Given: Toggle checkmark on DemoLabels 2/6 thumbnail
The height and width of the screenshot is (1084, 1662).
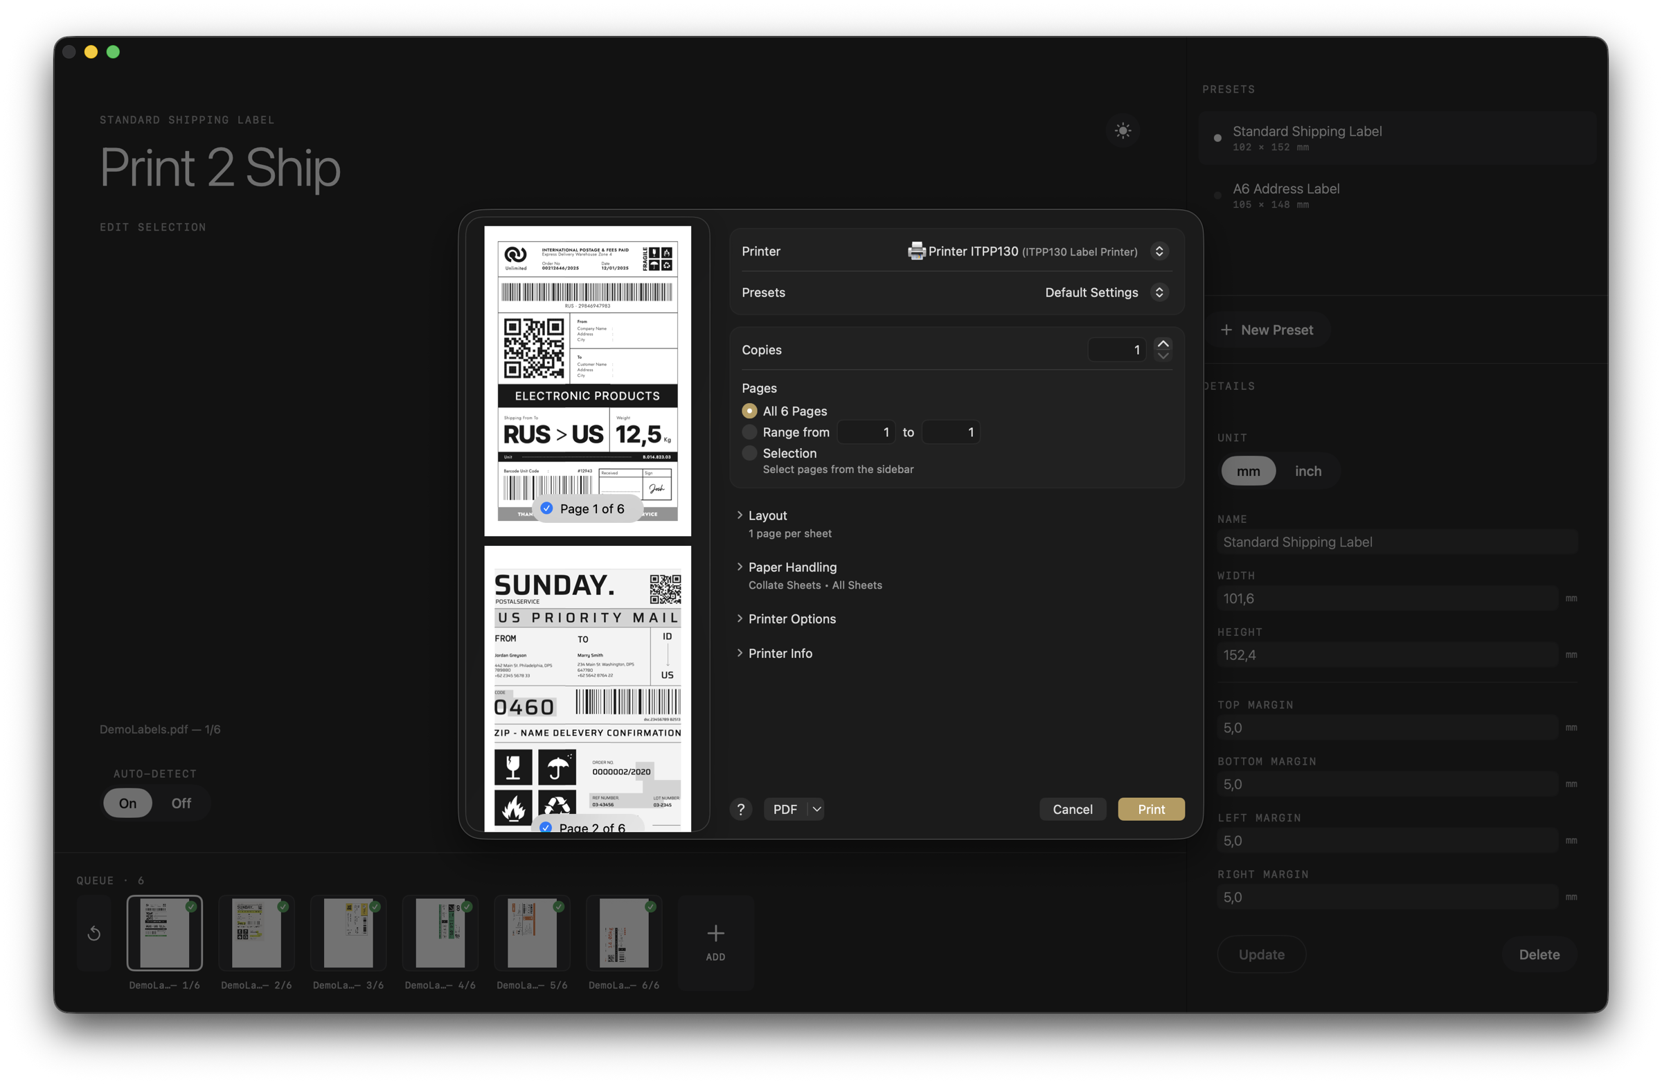Looking at the screenshot, I should [283, 907].
